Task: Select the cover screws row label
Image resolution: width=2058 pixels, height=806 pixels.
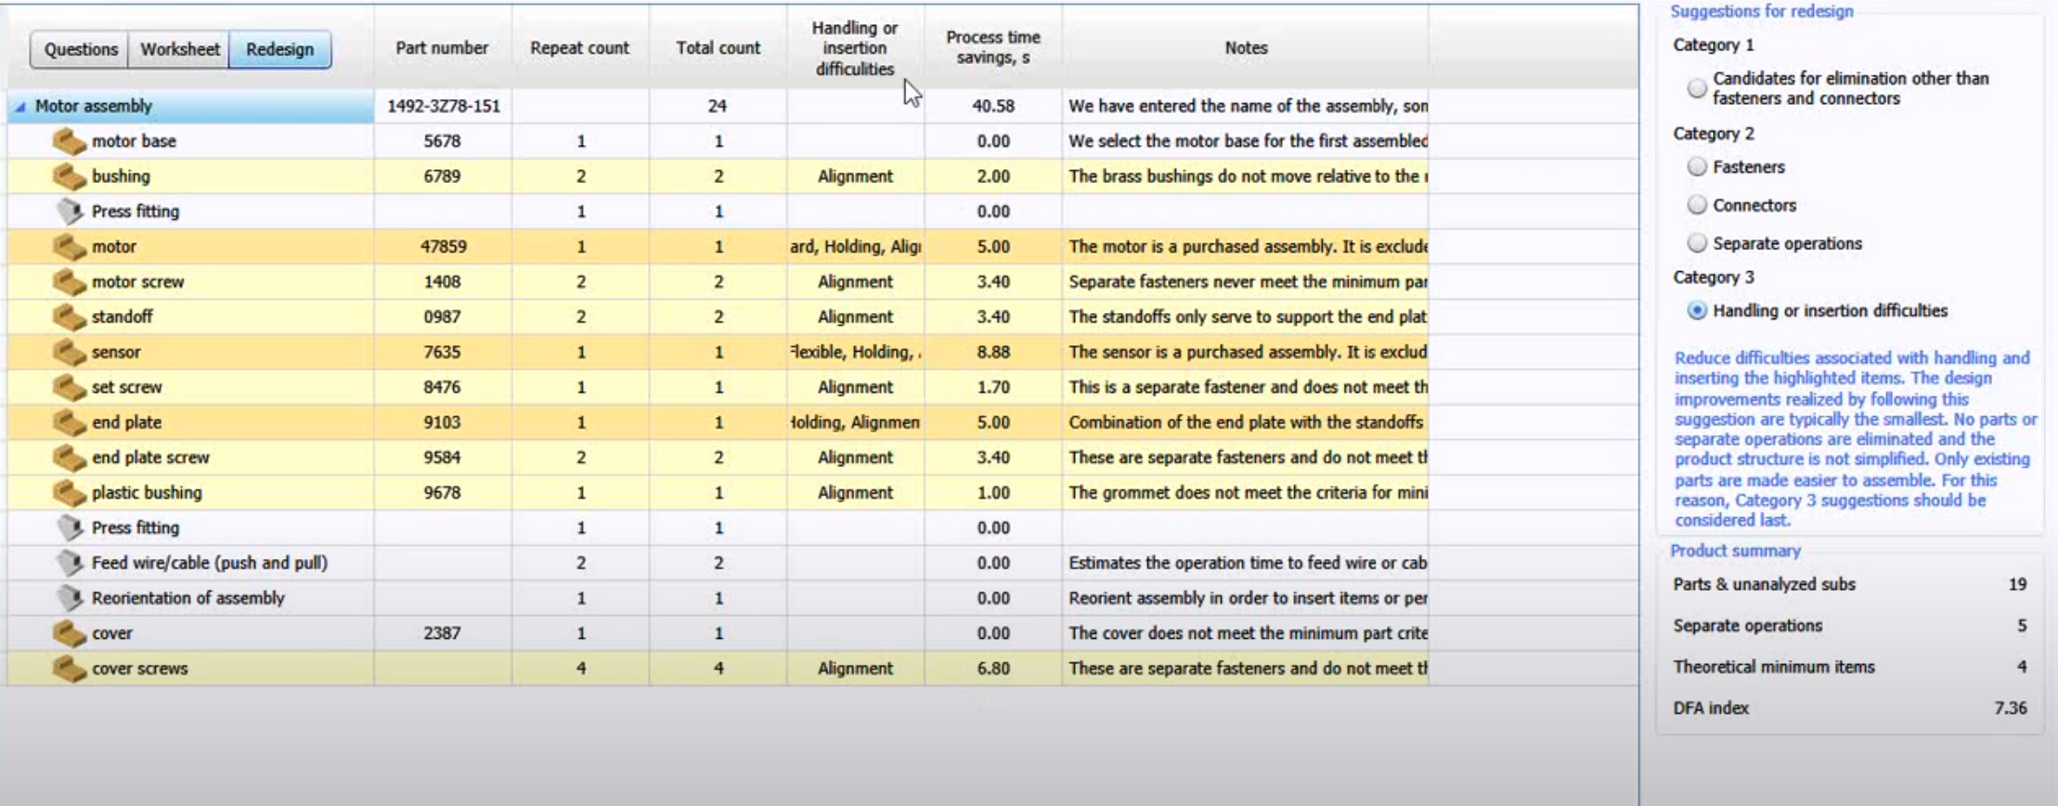Action: tap(139, 669)
